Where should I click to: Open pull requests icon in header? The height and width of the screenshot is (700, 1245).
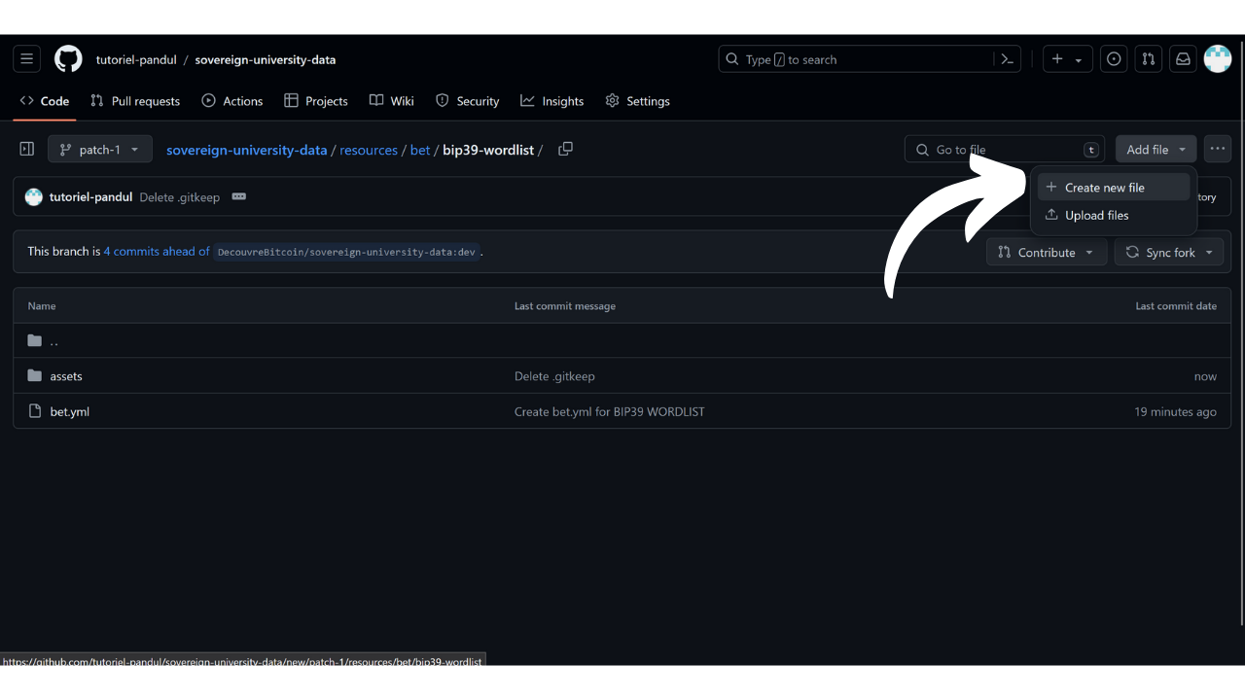[x=1149, y=59]
